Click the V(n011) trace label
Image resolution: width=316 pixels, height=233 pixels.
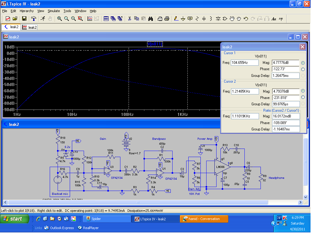[x=155, y=44]
